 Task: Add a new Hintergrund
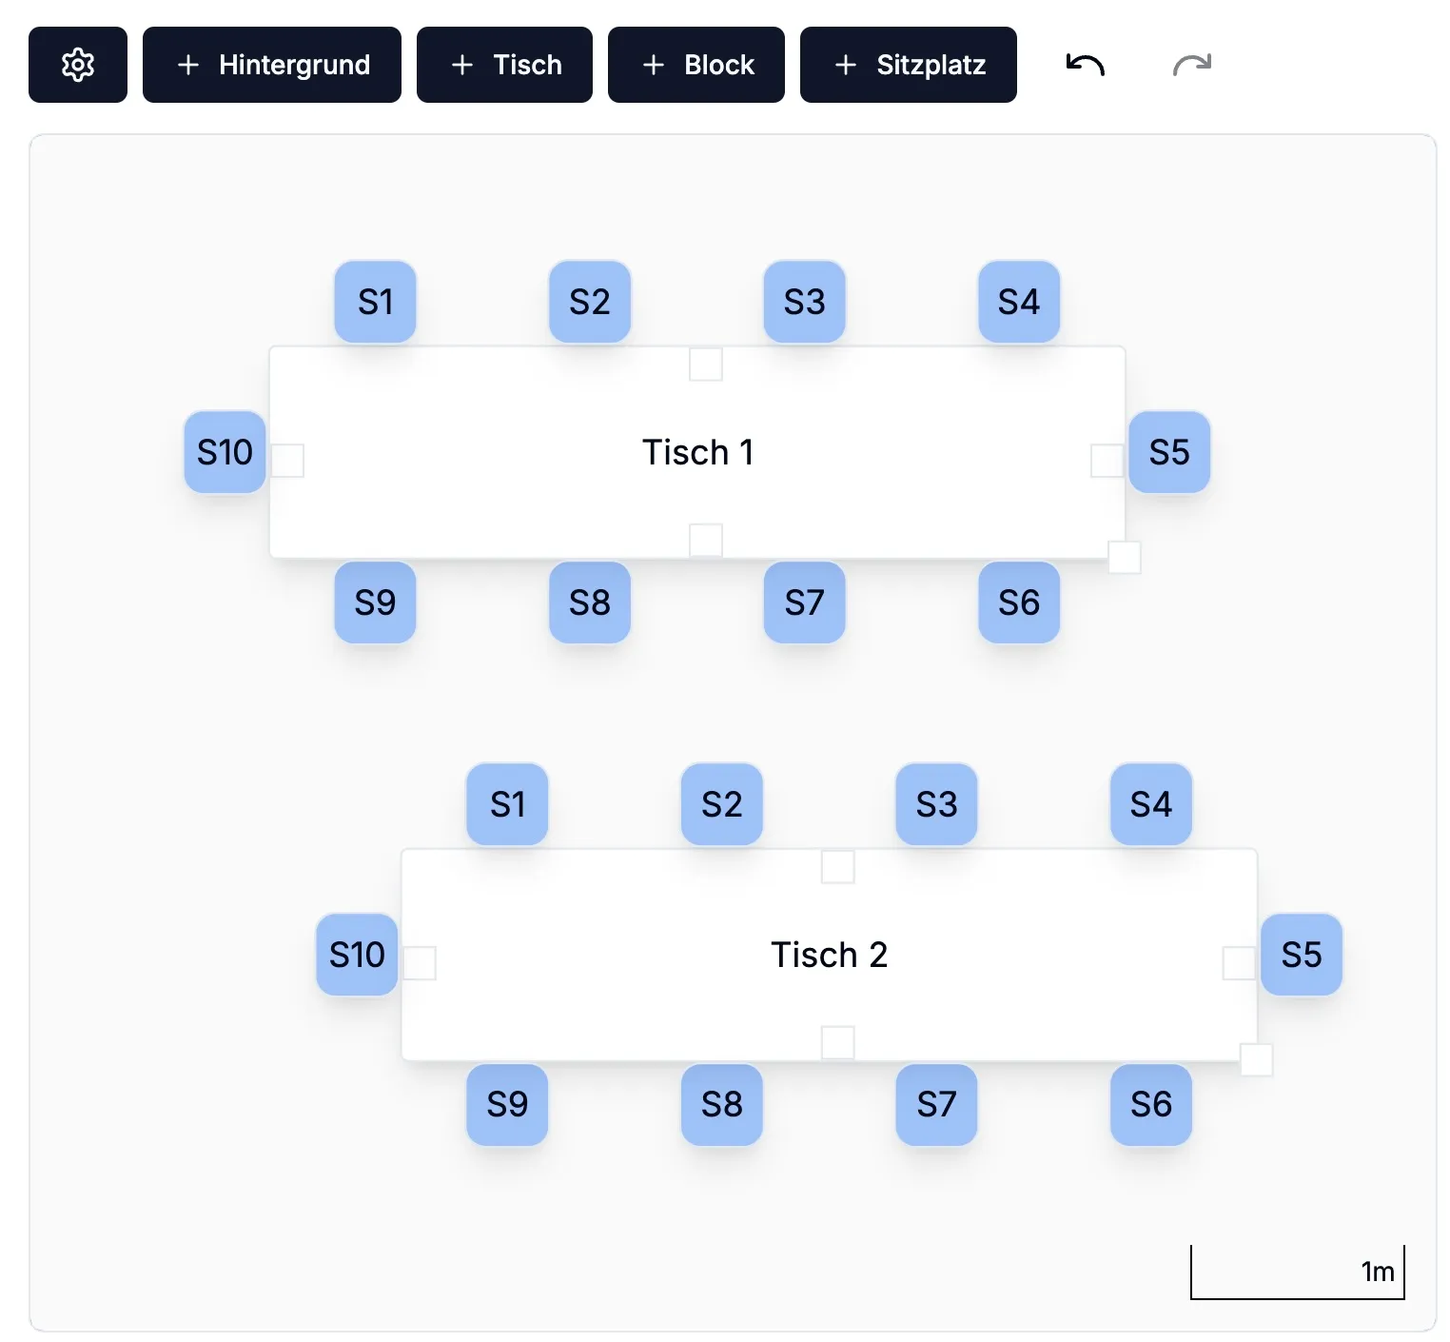click(x=272, y=65)
